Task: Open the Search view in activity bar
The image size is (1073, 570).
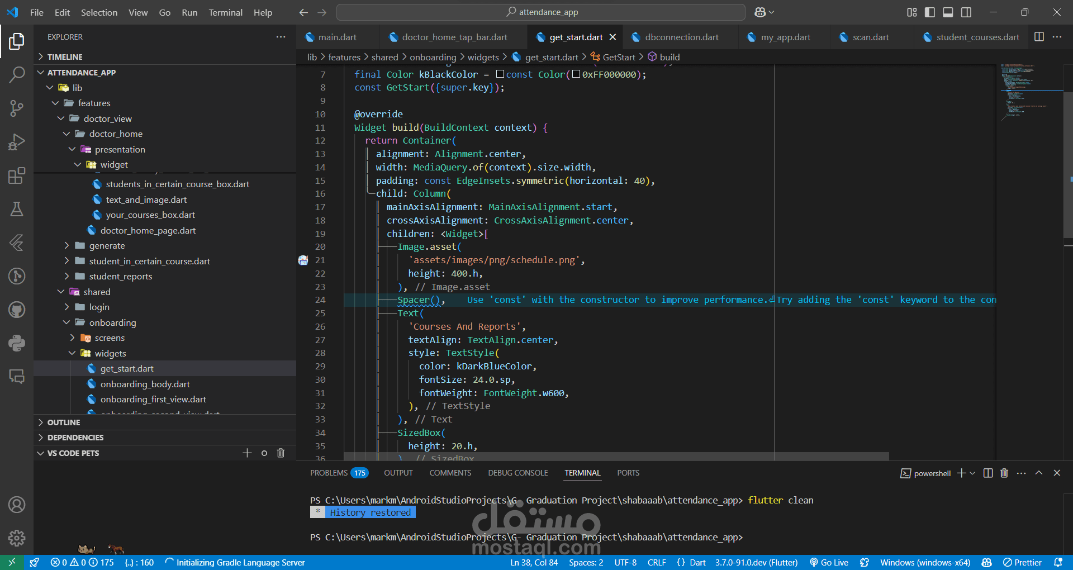Action: pos(17,74)
